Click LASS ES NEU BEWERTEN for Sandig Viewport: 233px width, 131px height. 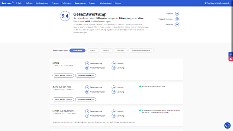click(85, 76)
